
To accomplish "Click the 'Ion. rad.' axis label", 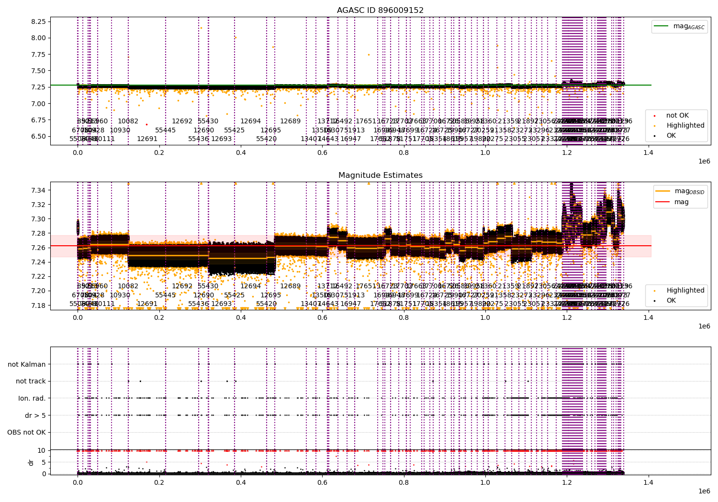I will pos(32,398).
